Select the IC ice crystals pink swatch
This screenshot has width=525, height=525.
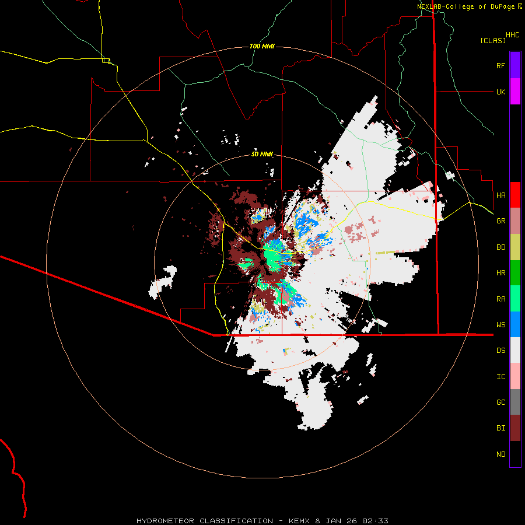point(515,376)
